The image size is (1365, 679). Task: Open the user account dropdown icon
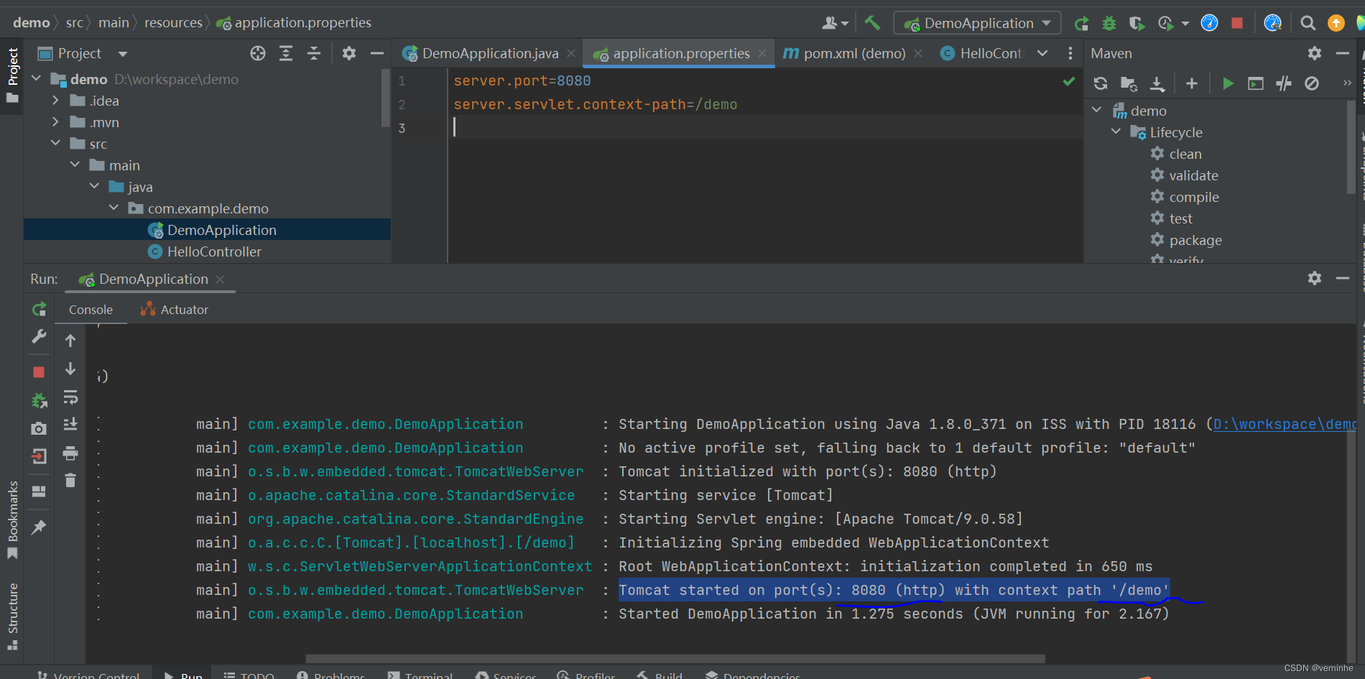[836, 23]
